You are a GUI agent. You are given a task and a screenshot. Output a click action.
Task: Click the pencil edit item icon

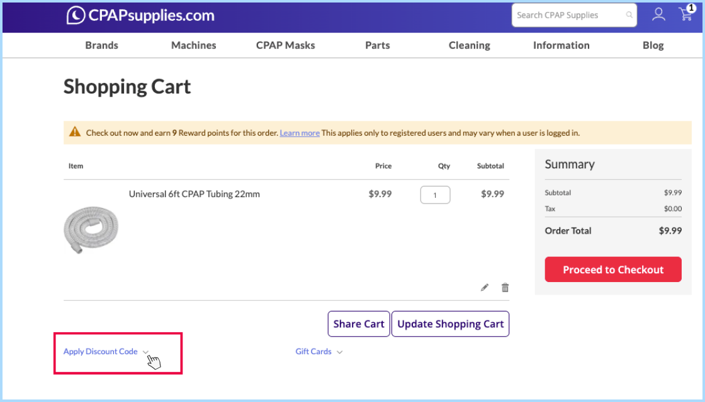coord(485,288)
